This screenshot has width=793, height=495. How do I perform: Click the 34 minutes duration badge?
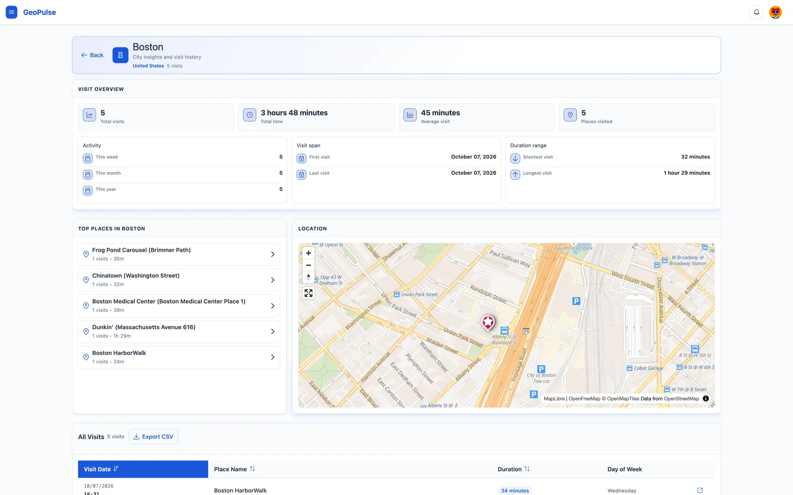click(515, 491)
